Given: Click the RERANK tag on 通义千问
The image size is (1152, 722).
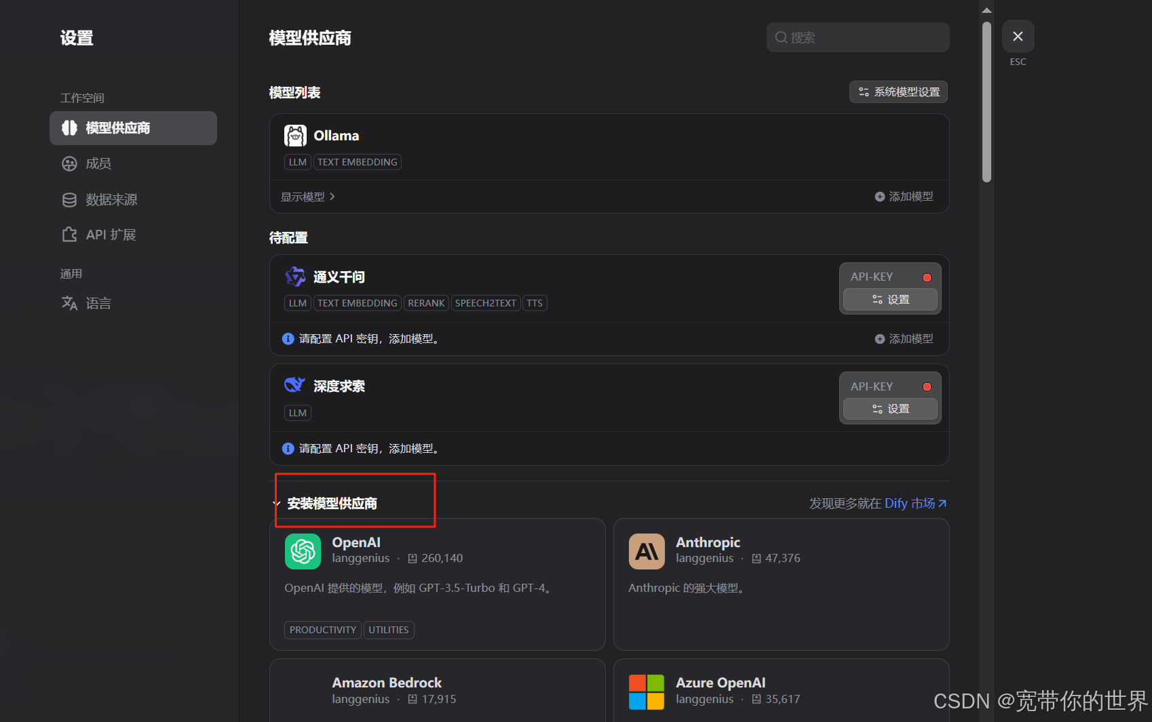Looking at the screenshot, I should [426, 303].
